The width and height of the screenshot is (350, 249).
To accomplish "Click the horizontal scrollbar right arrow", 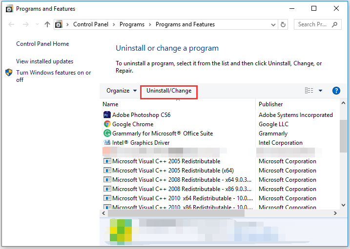I will point(335,213).
